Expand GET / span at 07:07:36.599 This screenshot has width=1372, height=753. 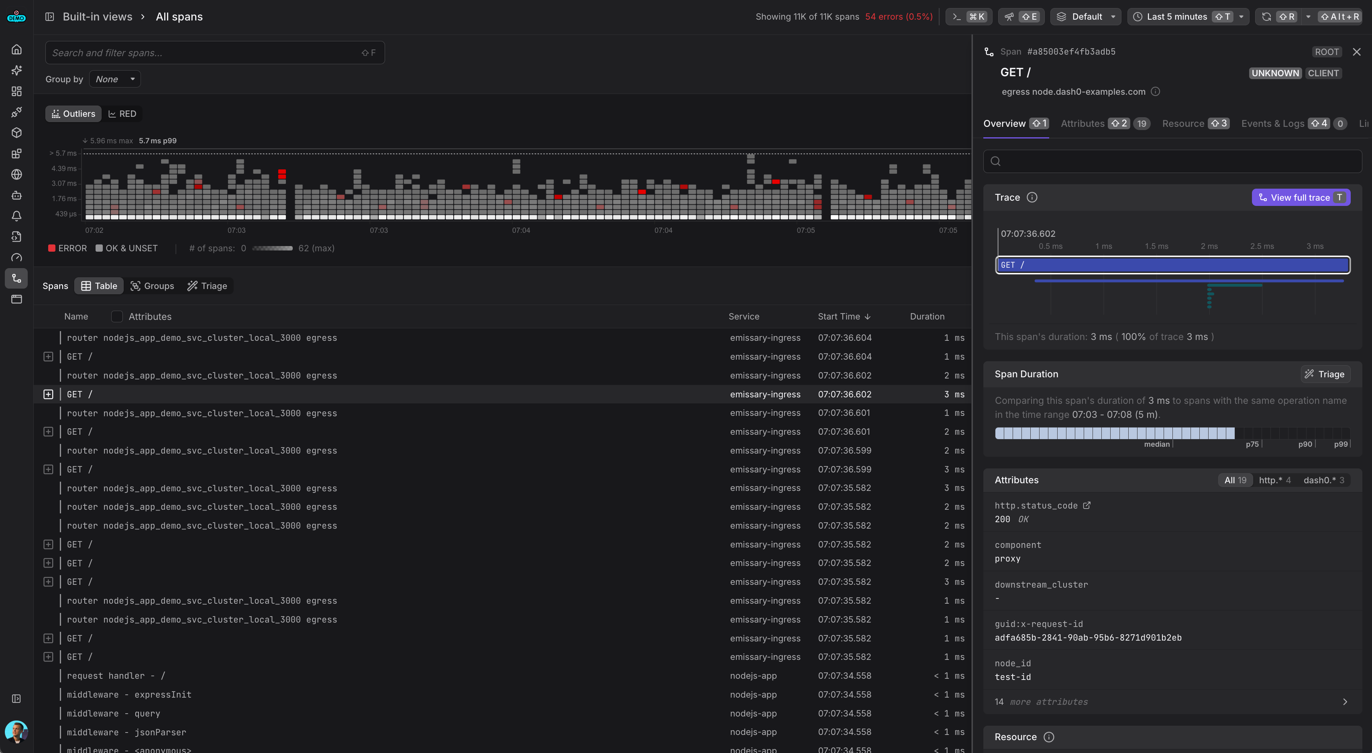pyautogui.click(x=48, y=470)
